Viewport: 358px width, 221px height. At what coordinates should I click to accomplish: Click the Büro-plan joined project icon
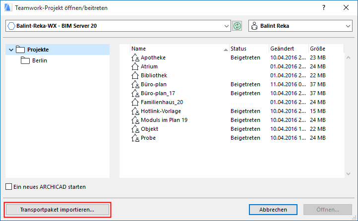(135, 84)
